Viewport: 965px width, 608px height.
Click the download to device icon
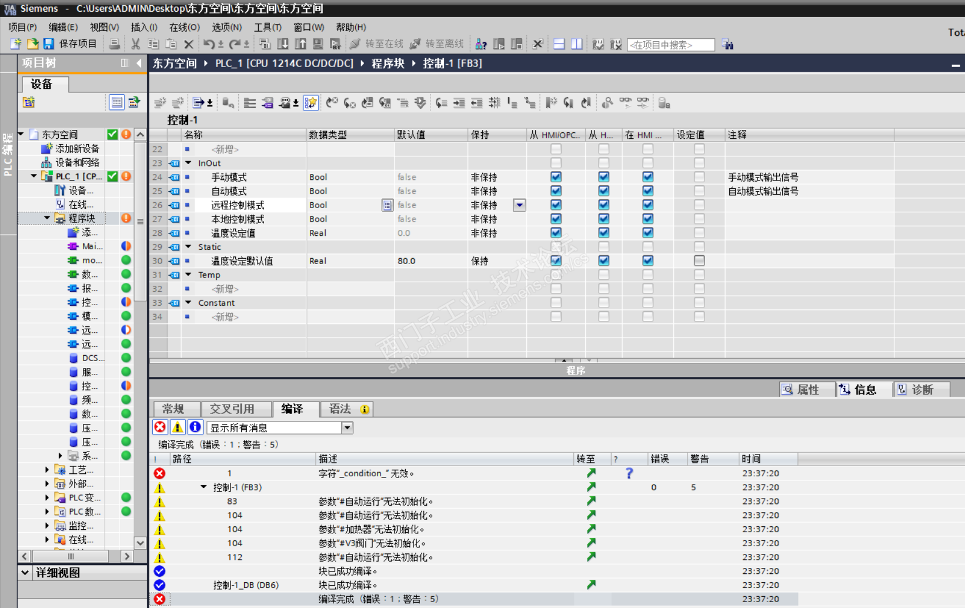(283, 44)
